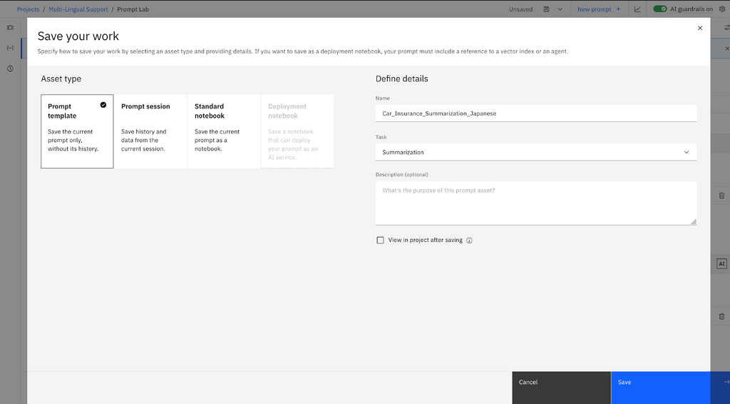730x404 pixels.
Task: Toggle the AI guardrails switch
Action: coord(659,9)
